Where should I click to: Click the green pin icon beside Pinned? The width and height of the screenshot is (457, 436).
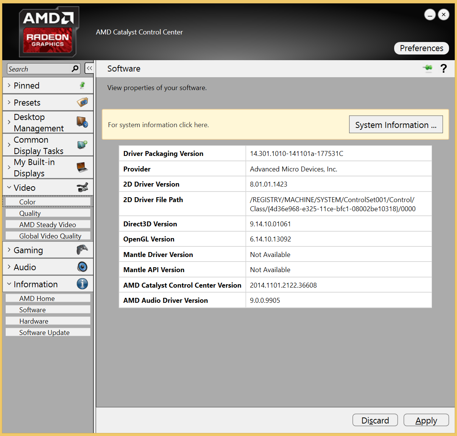coord(82,85)
